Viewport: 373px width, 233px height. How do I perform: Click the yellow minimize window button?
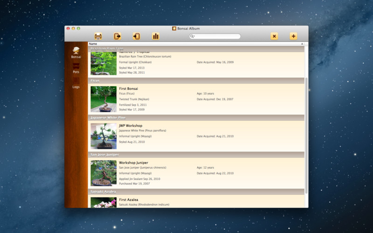pos(73,28)
